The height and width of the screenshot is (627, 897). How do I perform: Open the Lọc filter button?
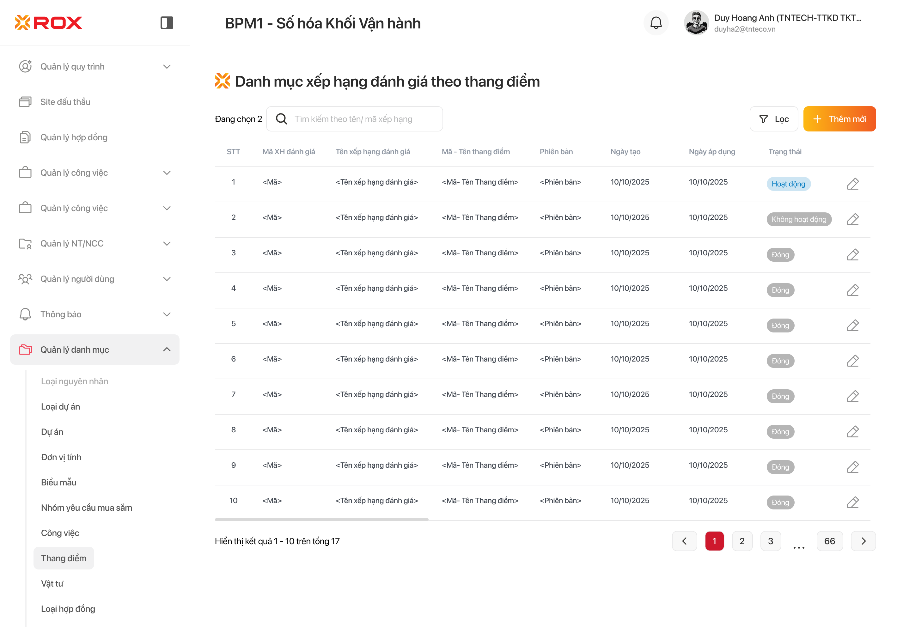click(x=773, y=119)
